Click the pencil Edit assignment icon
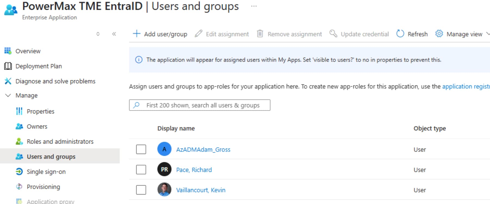Viewport: 490px width, 204px height. click(x=199, y=34)
